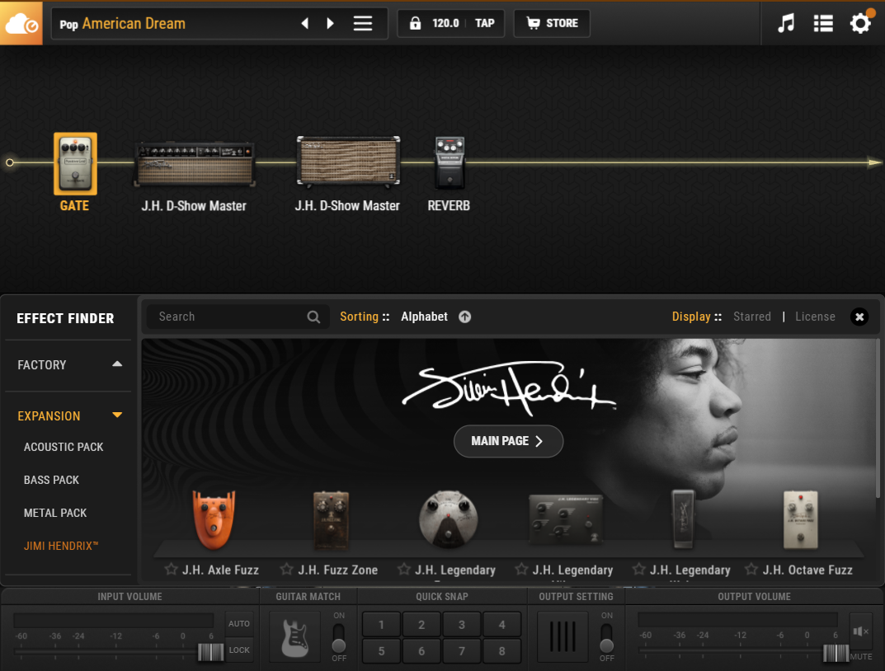This screenshot has width=885, height=671.
Task: Select the REVERB pedal in chain
Action: point(450,162)
